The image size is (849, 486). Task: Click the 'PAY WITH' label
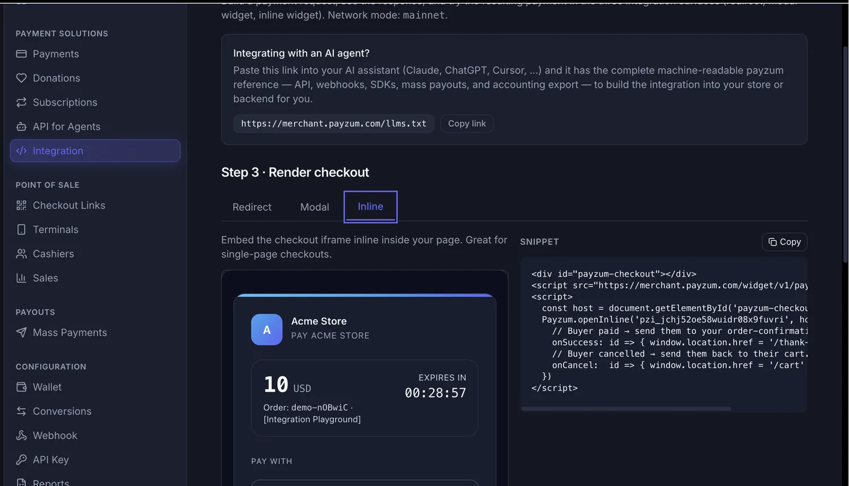[x=272, y=461]
